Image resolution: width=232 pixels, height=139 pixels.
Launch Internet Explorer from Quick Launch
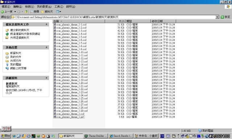click(14, 136)
